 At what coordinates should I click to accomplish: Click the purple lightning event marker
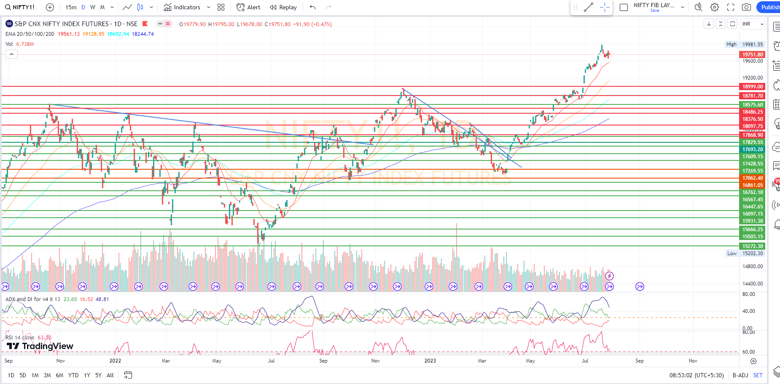(x=609, y=276)
